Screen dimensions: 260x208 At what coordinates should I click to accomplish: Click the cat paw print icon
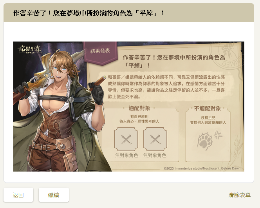tap(205, 141)
